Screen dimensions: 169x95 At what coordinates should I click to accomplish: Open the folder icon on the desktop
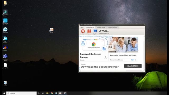coord(5,3)
